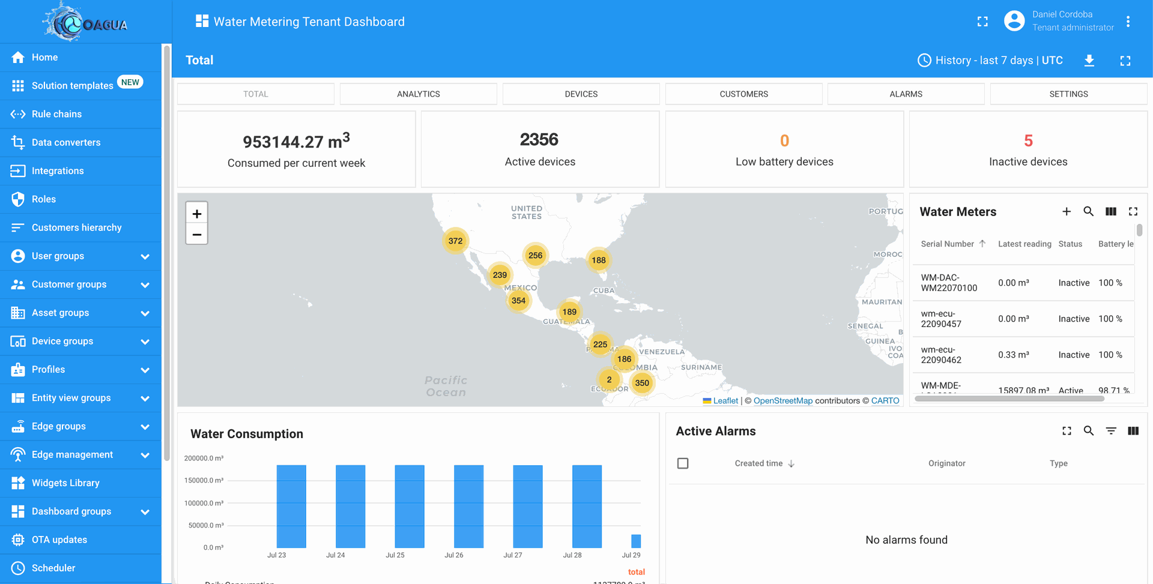
Task: Click Active Alarms columns display icon
Action: 1133,431
